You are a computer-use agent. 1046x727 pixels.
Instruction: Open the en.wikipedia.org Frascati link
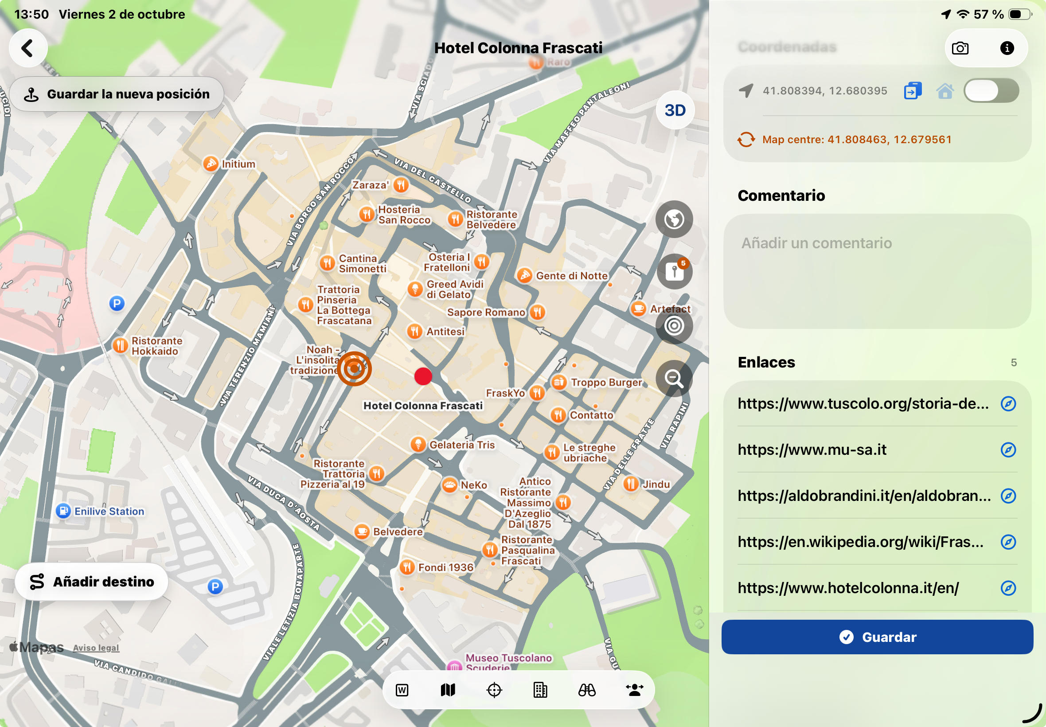[x=860, y=542]
